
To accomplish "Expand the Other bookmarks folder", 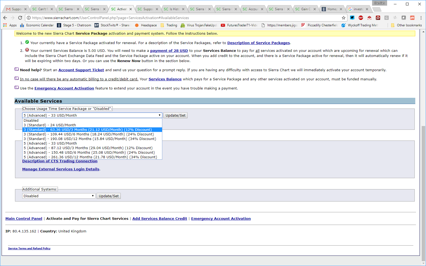I will (x=406, y=25).
